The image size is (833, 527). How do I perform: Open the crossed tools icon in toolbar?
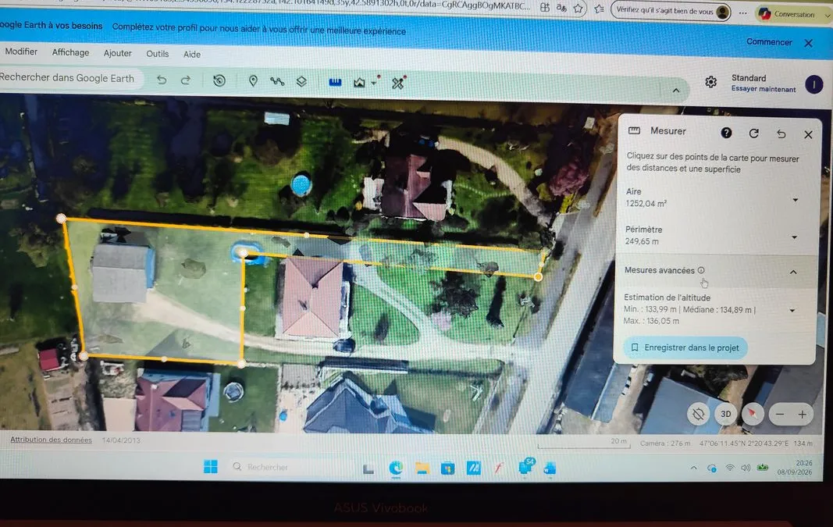(398, 82)
